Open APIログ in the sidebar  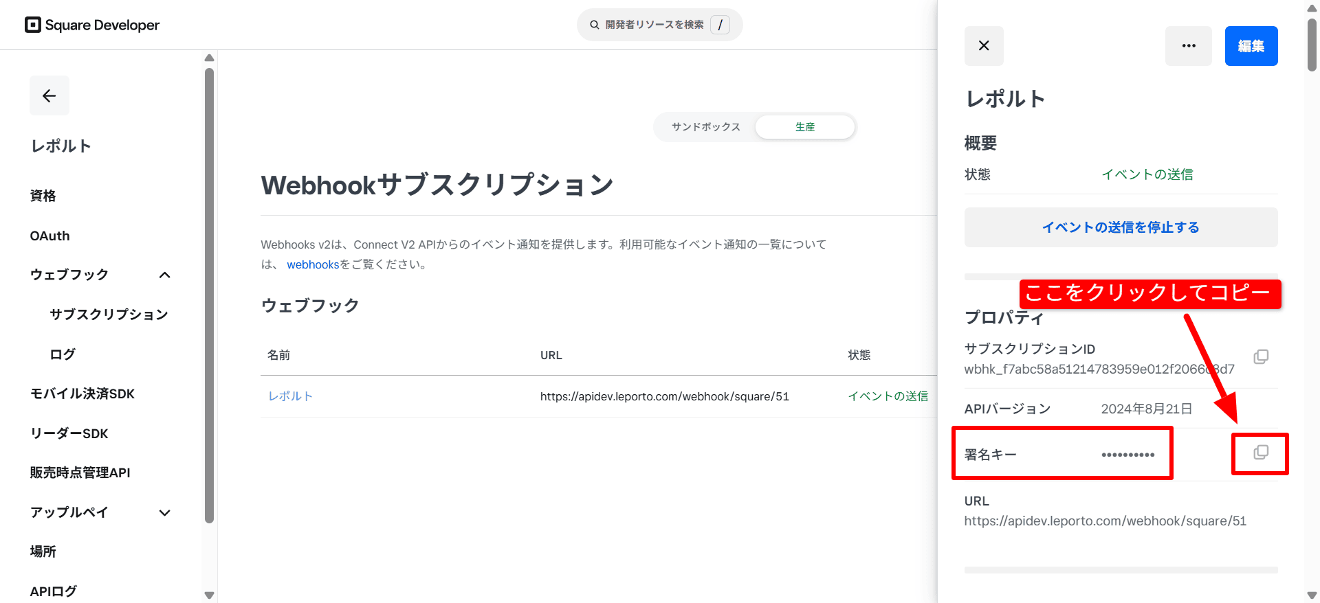(x=53, y=591)
